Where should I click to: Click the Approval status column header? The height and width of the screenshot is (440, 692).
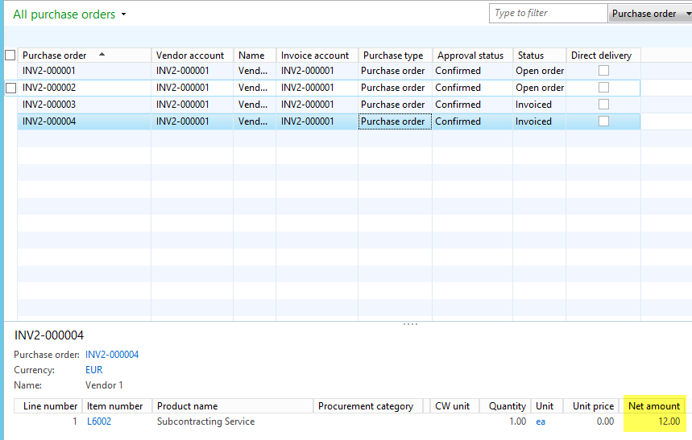point(470,56)
